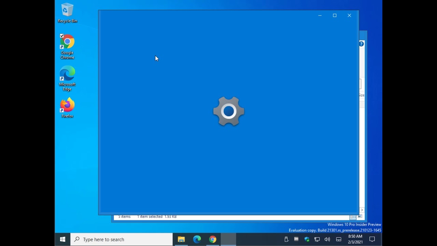
Task: Open the touchpad tray icon
Action: pyautogui.click(x=339, y=240)
